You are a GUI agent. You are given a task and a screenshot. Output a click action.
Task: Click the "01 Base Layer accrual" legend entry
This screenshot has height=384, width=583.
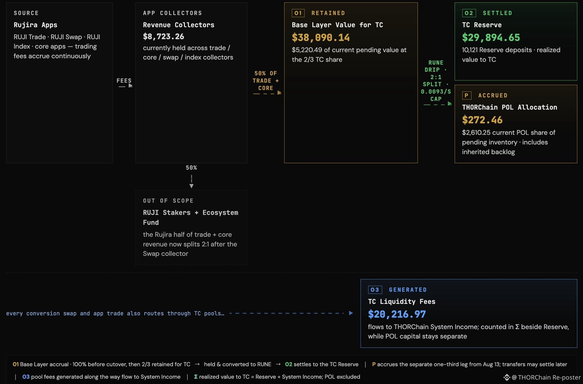(x=101, y=364)
